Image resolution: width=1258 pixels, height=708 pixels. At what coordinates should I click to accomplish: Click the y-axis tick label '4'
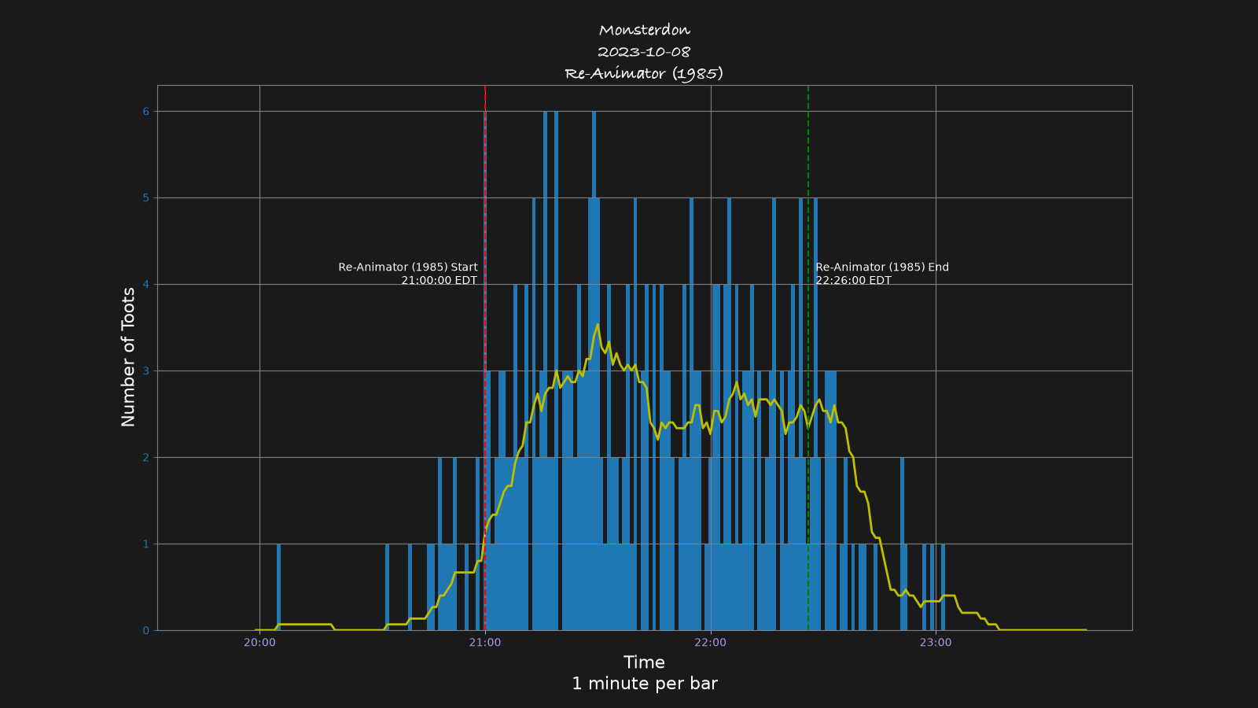tap(145, 285)
